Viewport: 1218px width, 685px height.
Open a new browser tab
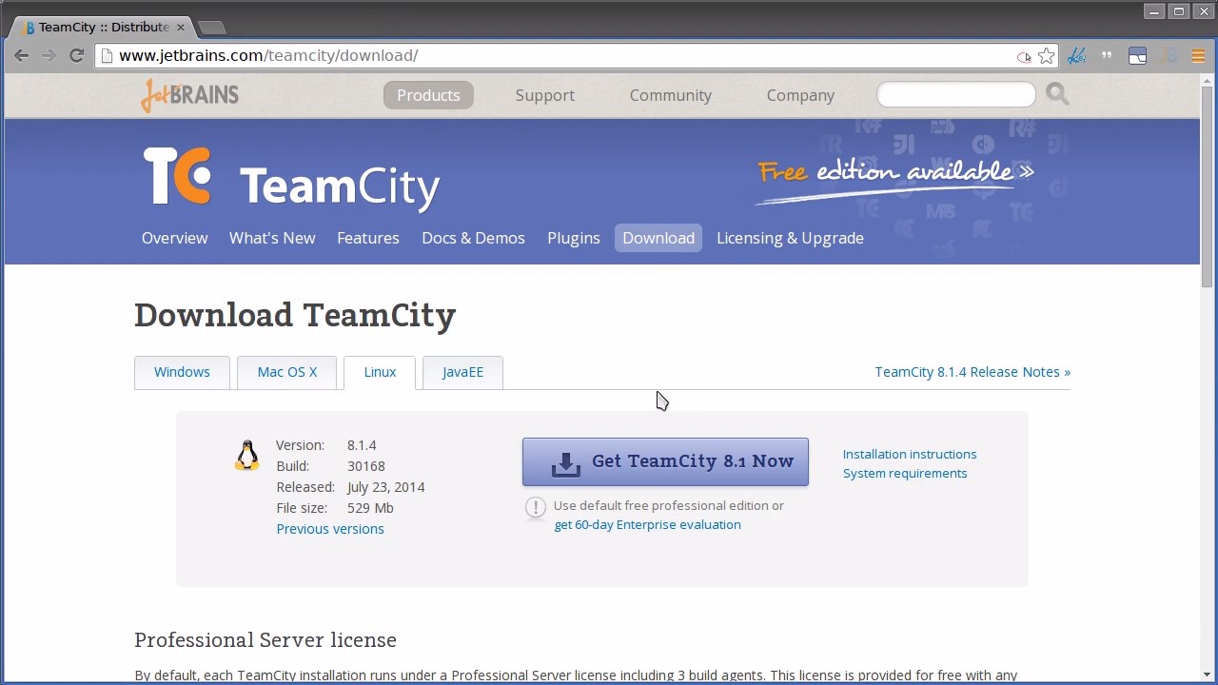coord(211,27)
